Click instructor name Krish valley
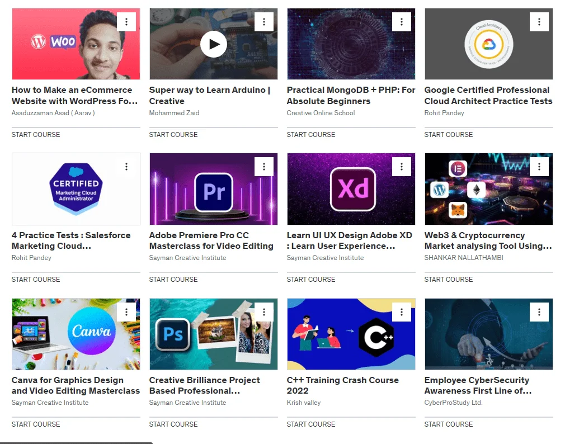565x444 pixels. [304, 403]
